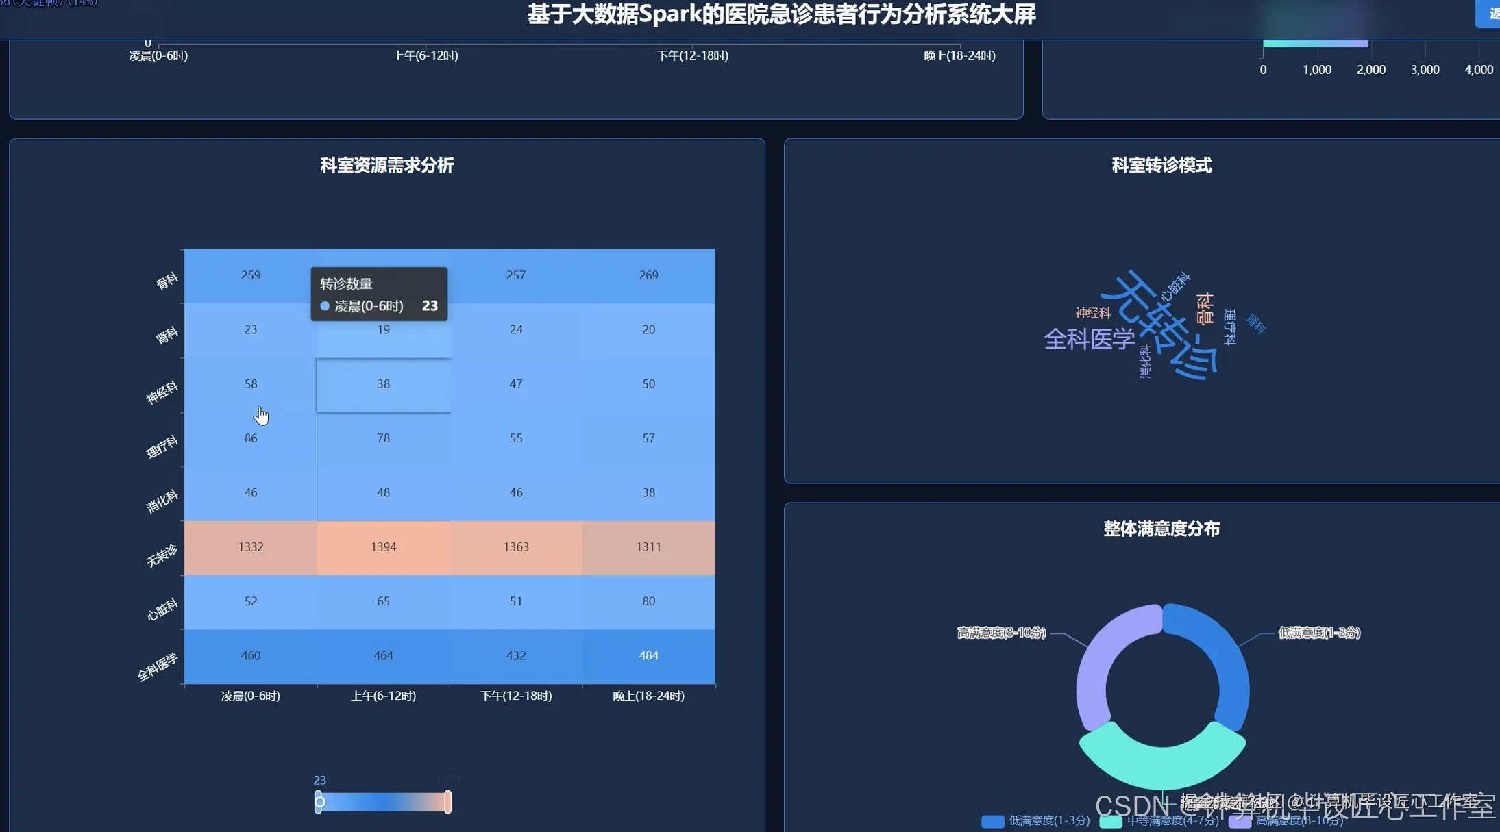This screenshot has width=1500, height=832.
Task: Click the 整体满意度分布 panel title
Action: click(x=1161, y=529)
